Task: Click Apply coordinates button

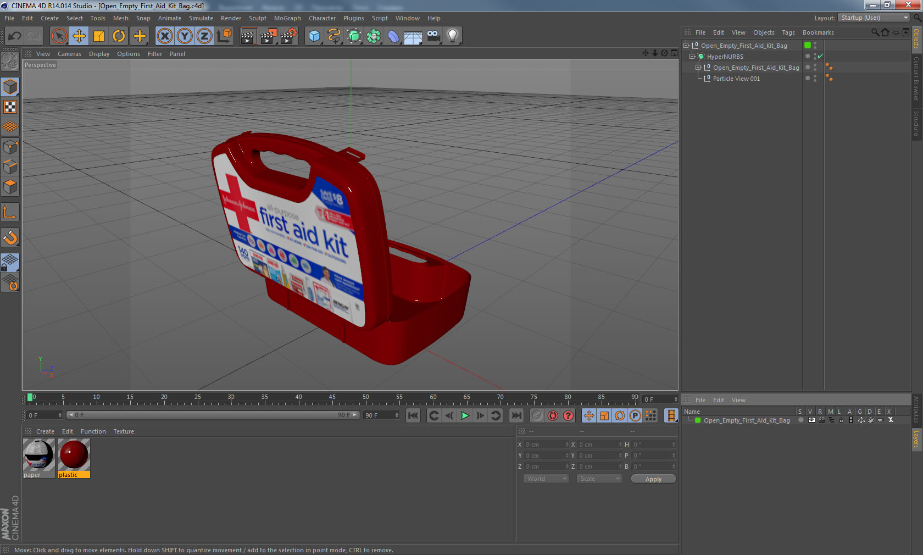Action: 653,479
